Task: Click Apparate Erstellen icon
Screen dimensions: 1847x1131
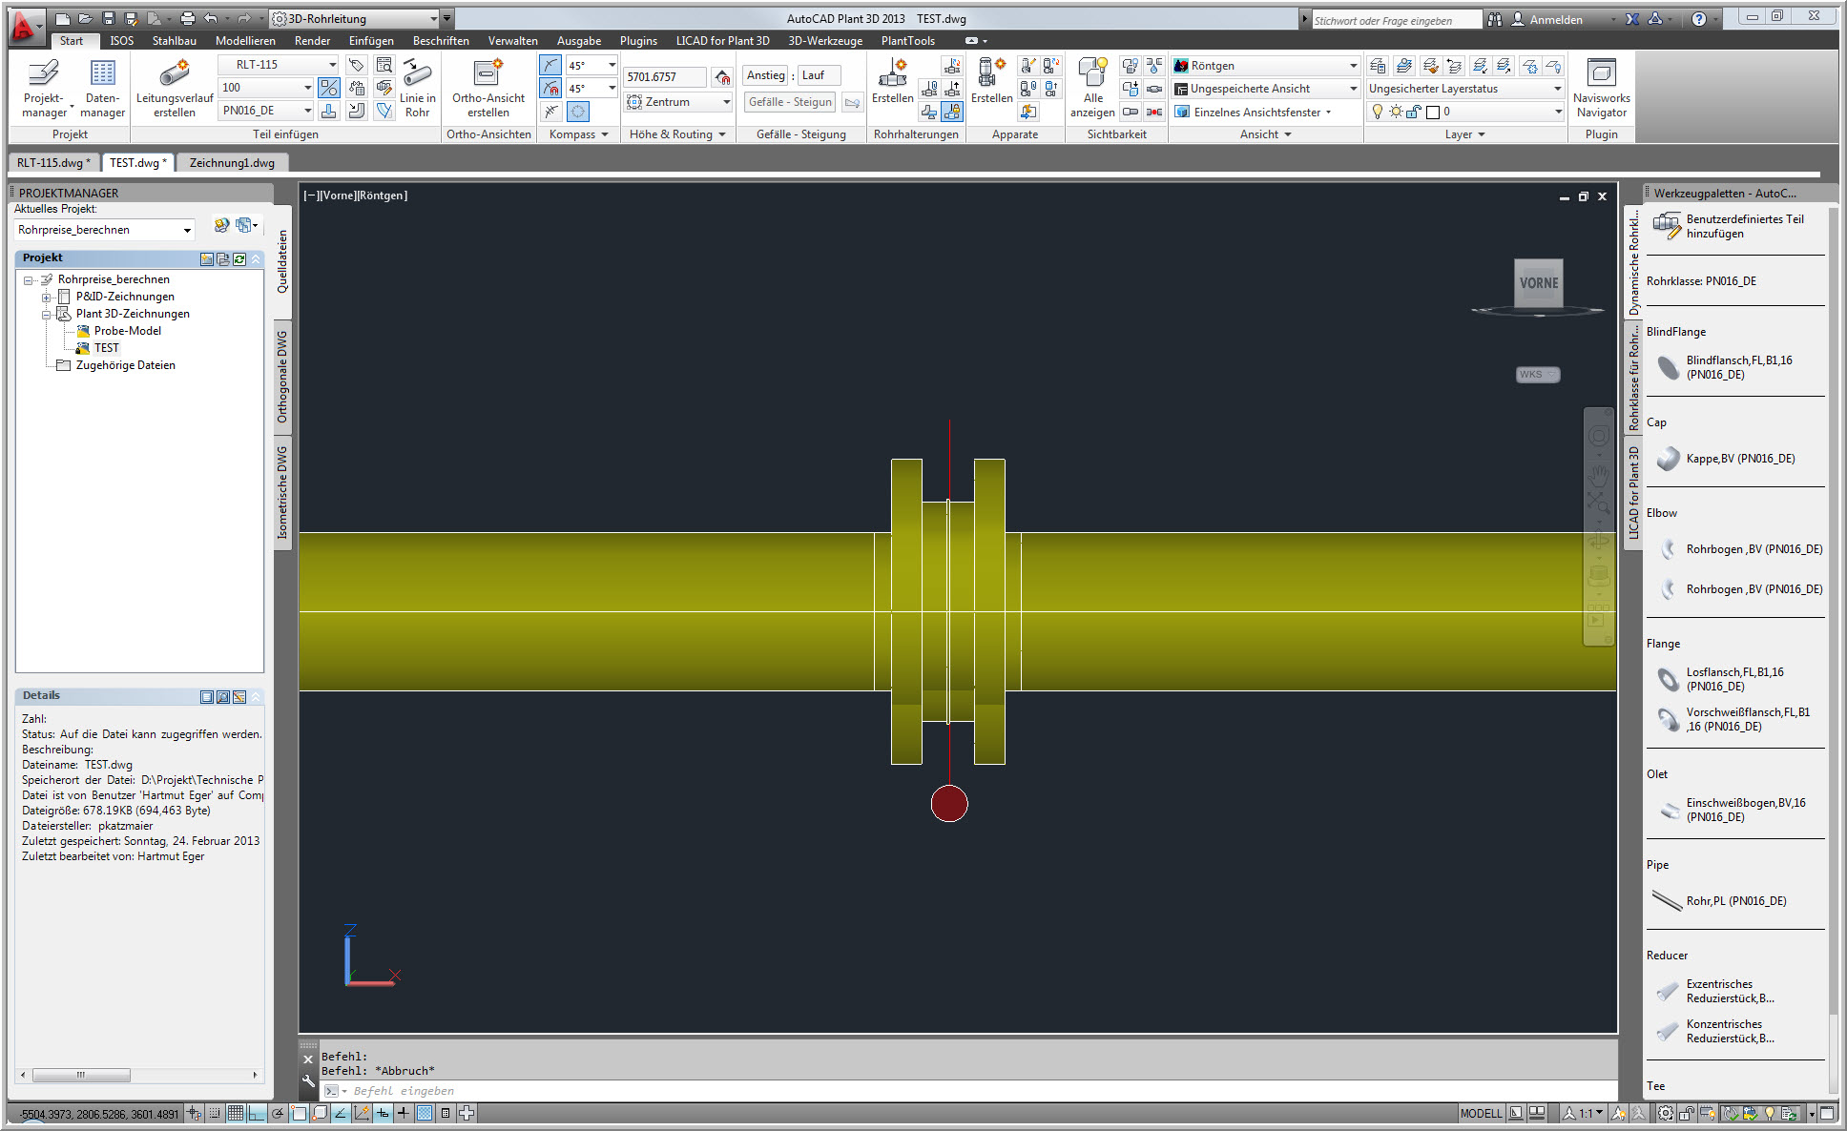Action: point(992,81)
